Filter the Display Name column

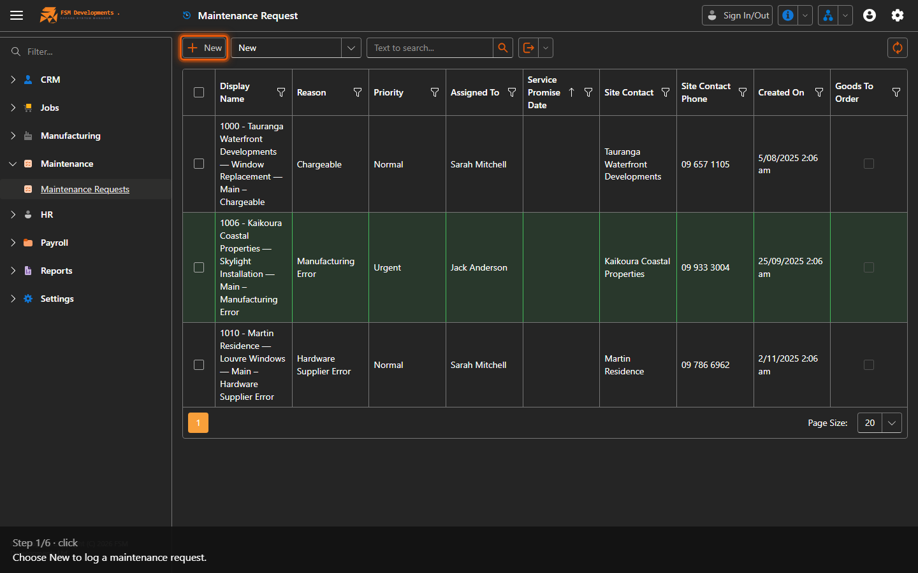(281, 92)
